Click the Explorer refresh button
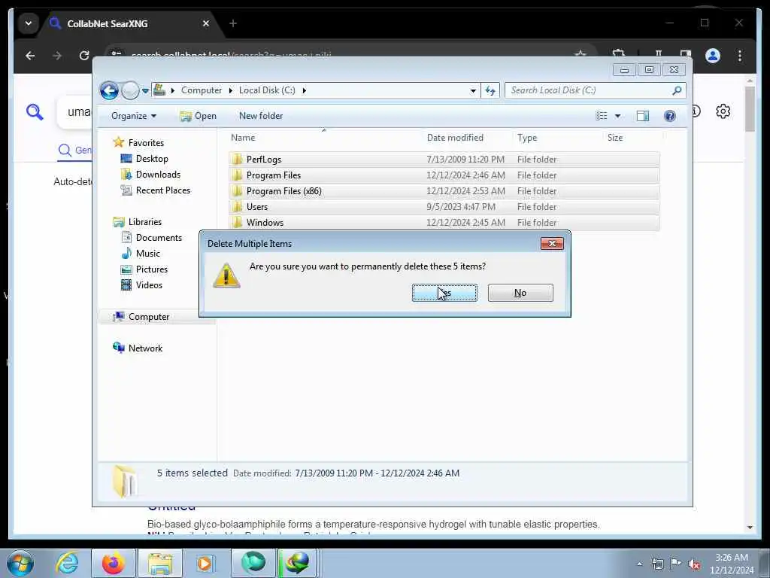Screen dimensions: 770x578 [x=490, y=90]
